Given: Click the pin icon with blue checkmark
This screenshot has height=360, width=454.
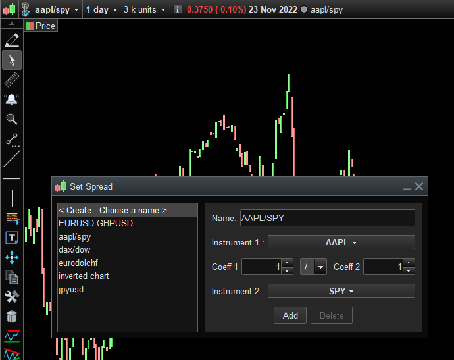Looking at the screenshot, I should [26, 10].
